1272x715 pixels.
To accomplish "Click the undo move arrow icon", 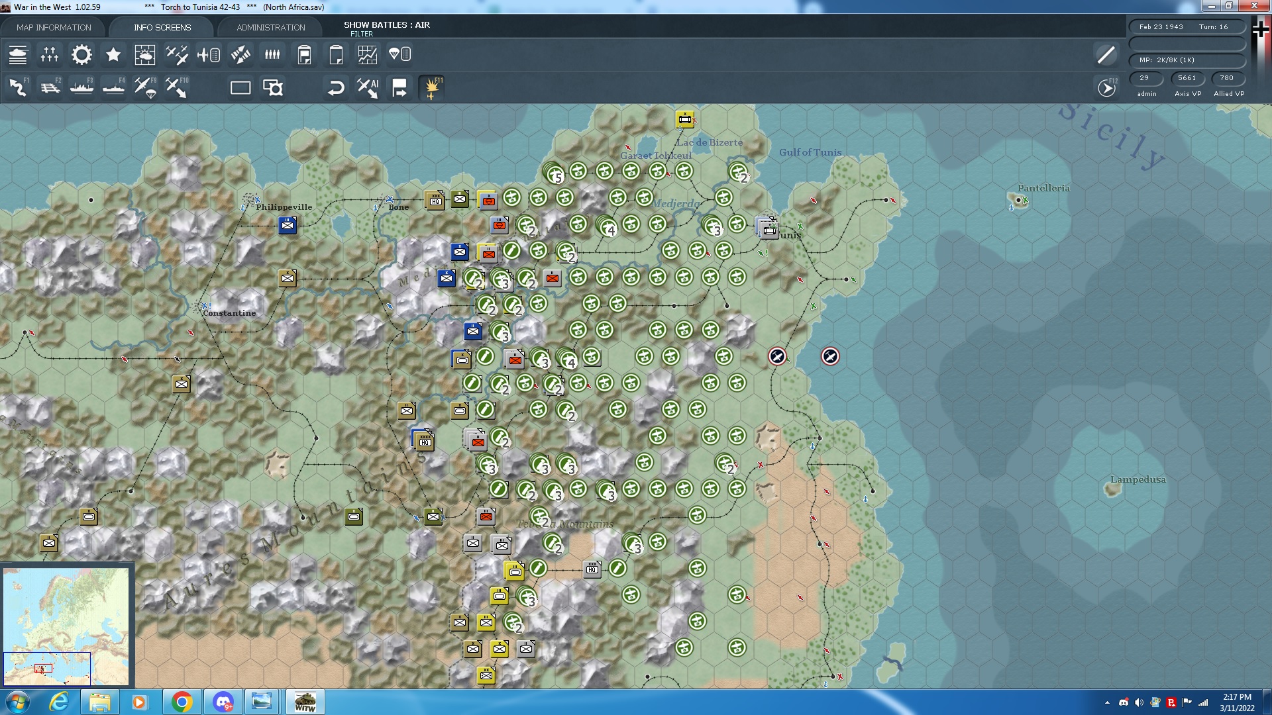I will pyautogui.click(x=336, y=87).
